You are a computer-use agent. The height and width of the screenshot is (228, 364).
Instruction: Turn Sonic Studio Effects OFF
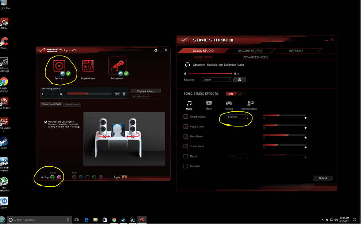(241, 94)
